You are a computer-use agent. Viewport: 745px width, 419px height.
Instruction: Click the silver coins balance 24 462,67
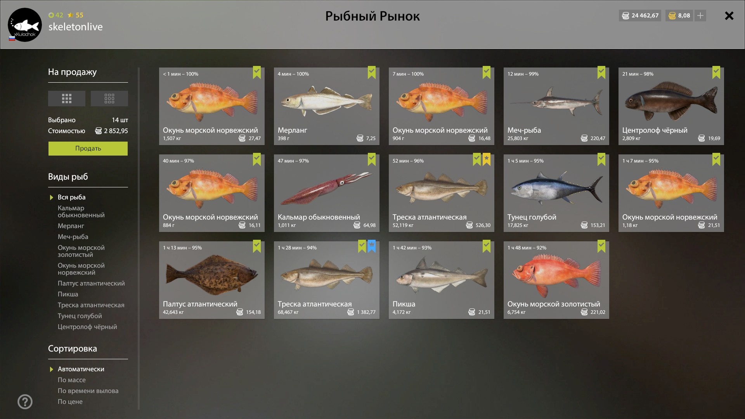(640, 16)
